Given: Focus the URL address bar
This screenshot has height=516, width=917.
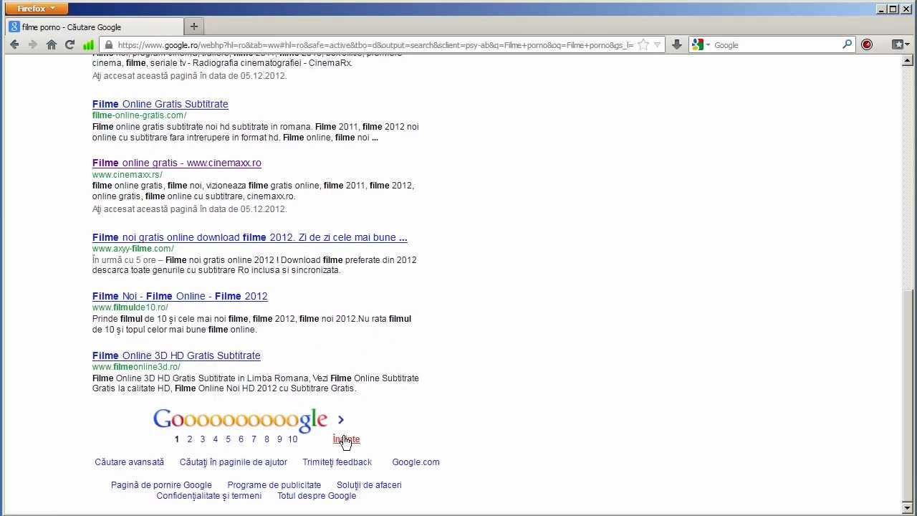Looking at the screenshot, I should coord(375,44).
